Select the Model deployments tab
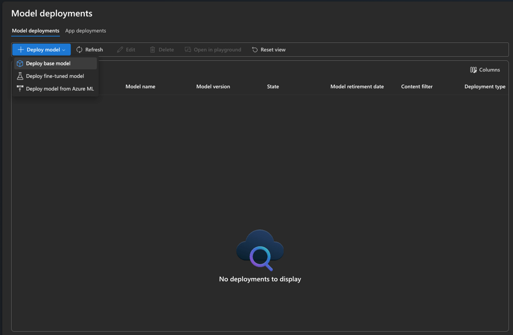The width and height of the screenshot is (513, 335). point(35,31)
